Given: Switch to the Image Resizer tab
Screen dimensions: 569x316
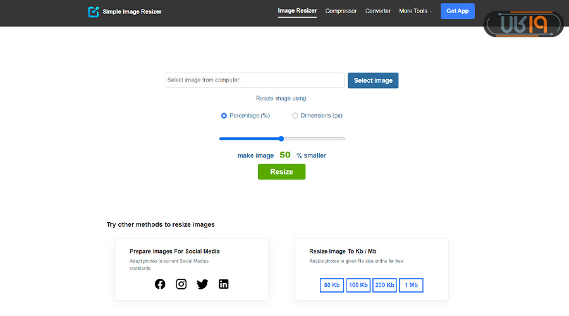Looking at the screenshot, I should click(297, 11).
